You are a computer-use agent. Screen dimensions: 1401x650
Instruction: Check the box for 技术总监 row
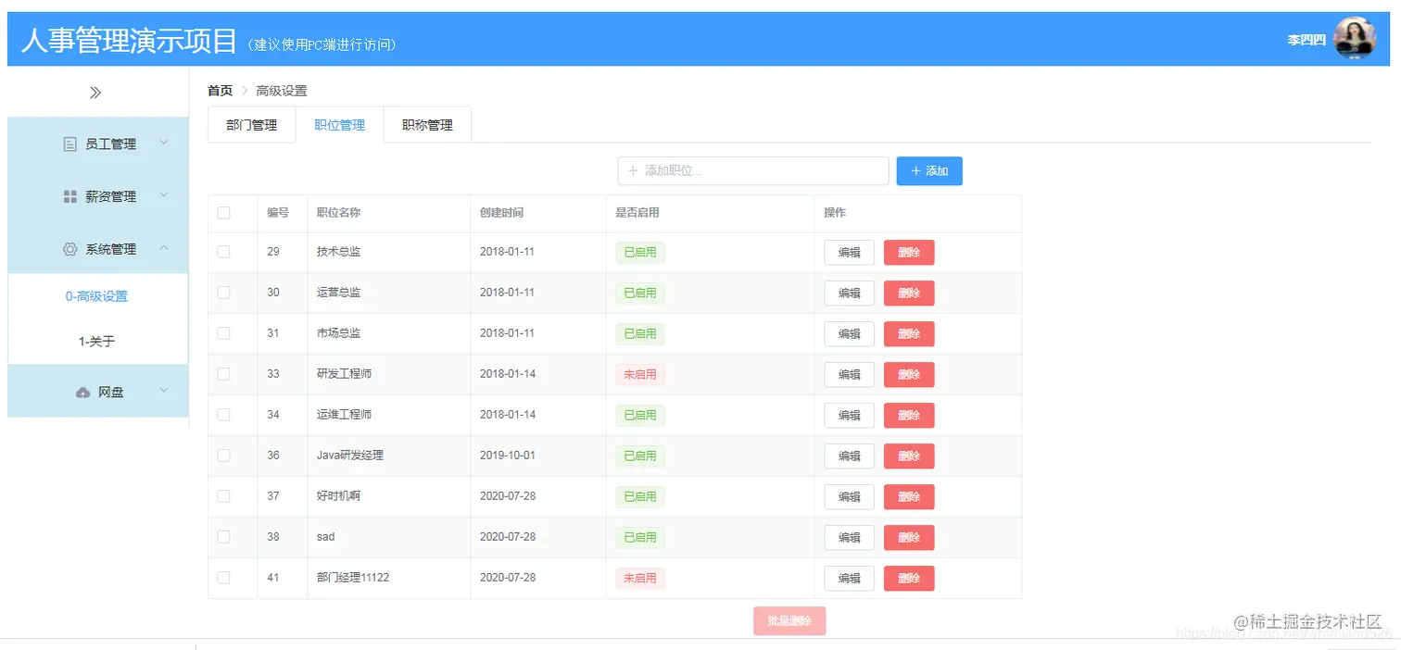[223, 252]
